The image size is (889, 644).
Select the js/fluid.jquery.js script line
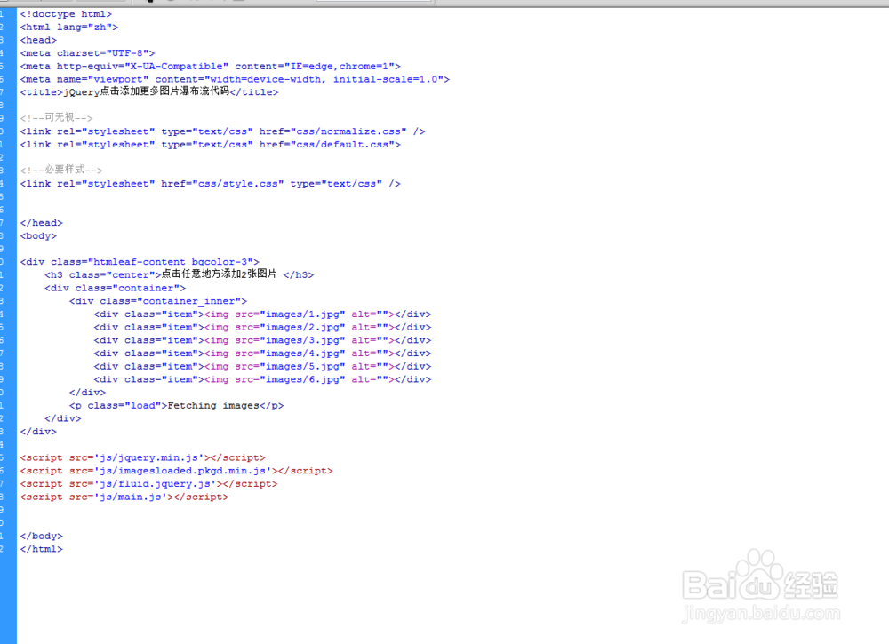click(x=148, y=484)
